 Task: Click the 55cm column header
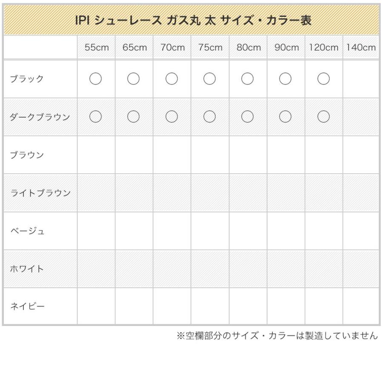point(96,48)
